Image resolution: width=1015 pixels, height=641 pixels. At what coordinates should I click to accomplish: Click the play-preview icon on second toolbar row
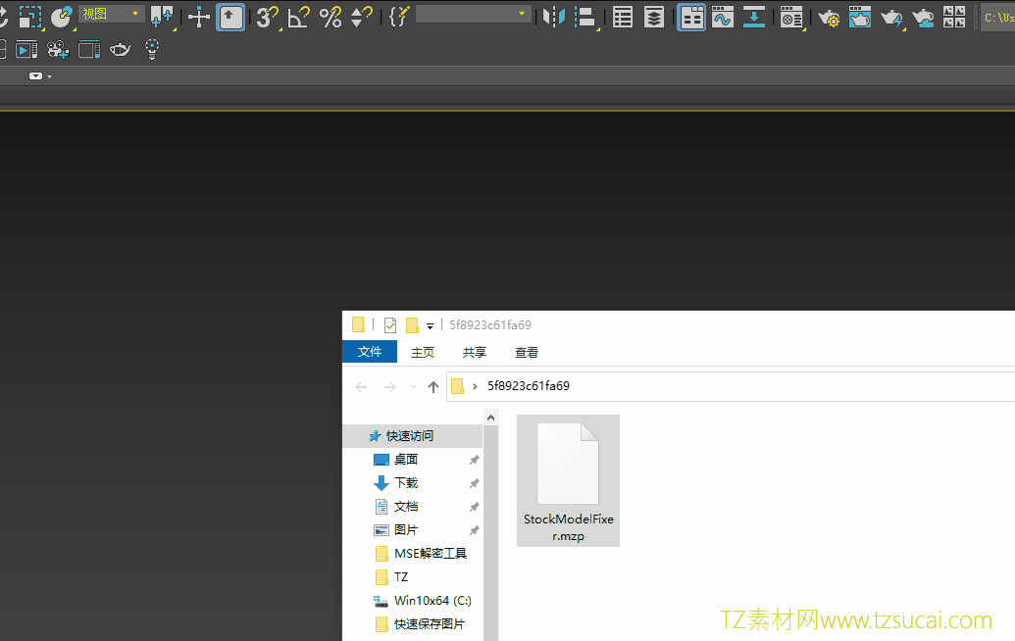(26, 49)
